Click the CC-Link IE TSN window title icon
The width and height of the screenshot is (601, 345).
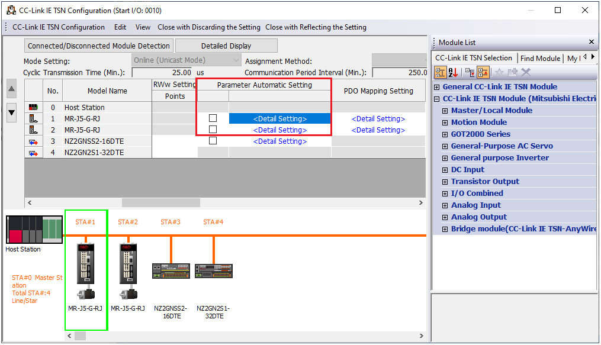(x=11, y=10)
